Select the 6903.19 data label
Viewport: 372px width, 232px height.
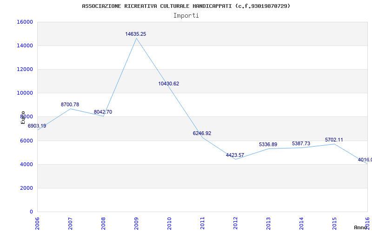37,126
